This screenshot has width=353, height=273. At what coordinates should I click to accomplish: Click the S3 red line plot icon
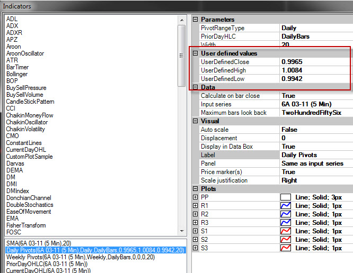click(x=286, y=248)
